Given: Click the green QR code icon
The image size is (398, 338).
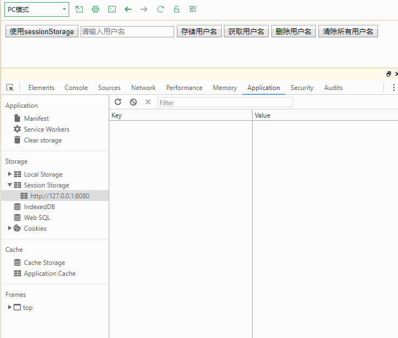Looking at the screenshot, I should pos(193,9).
